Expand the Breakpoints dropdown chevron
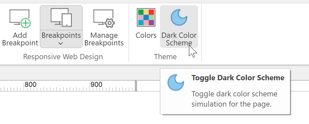Screen dimensions: 309x124 61,43
